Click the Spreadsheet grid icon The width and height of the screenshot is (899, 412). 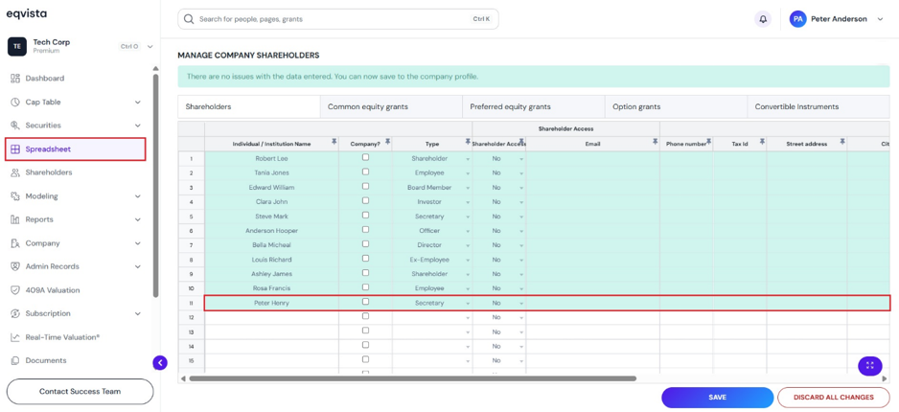(x=15, y=149)
